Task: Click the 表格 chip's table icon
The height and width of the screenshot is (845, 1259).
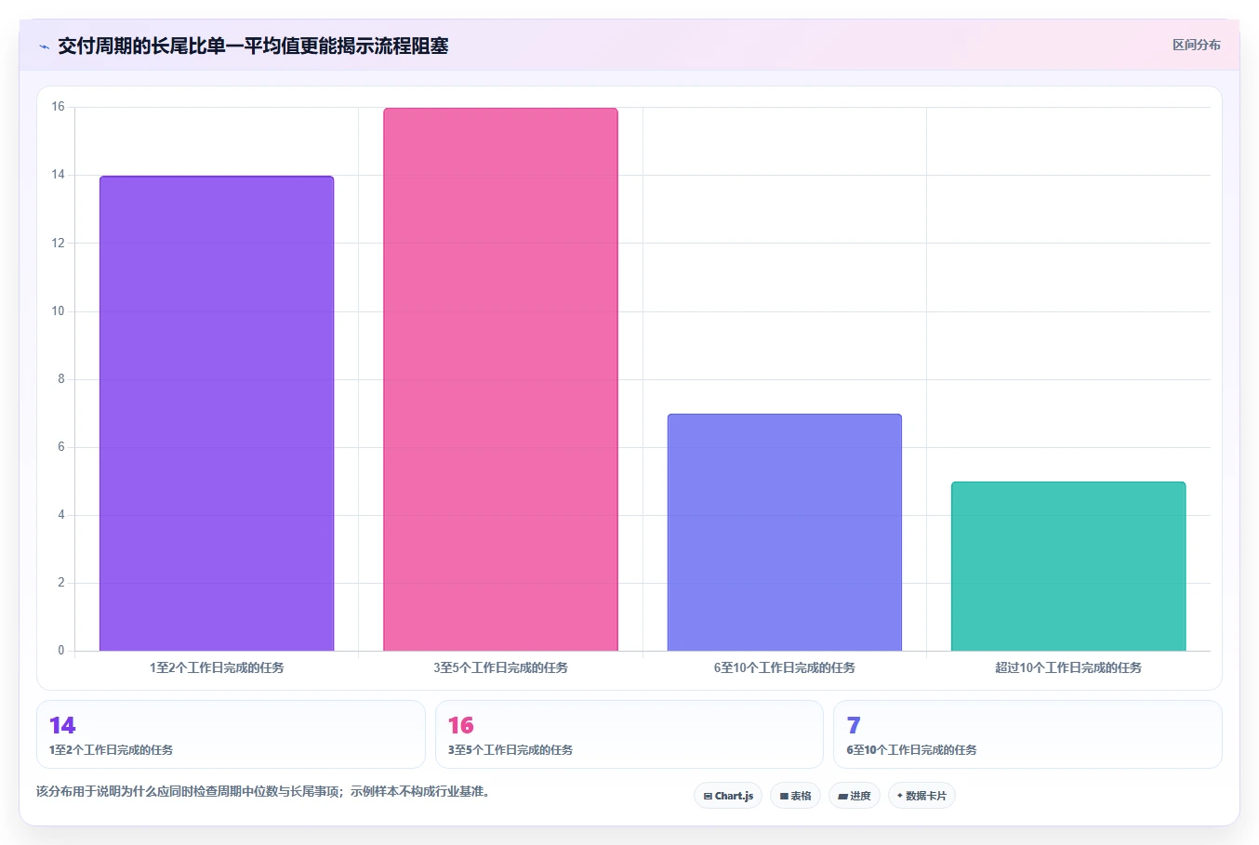Action: 784,797
